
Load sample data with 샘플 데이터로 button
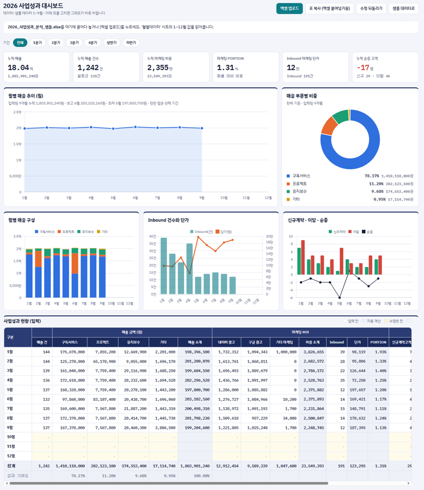point(403,8)
